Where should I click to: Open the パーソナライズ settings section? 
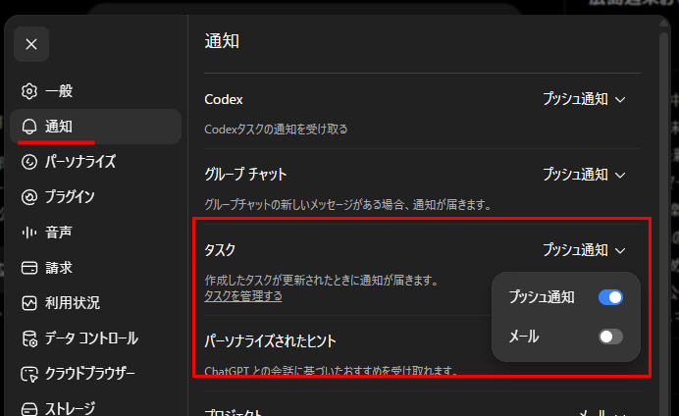95,162
